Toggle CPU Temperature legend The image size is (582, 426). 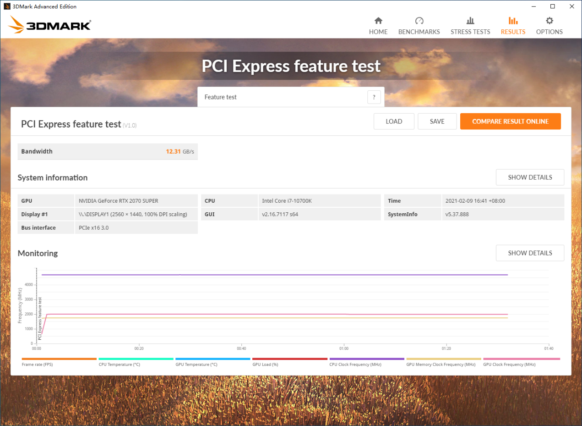click(136, 362)
